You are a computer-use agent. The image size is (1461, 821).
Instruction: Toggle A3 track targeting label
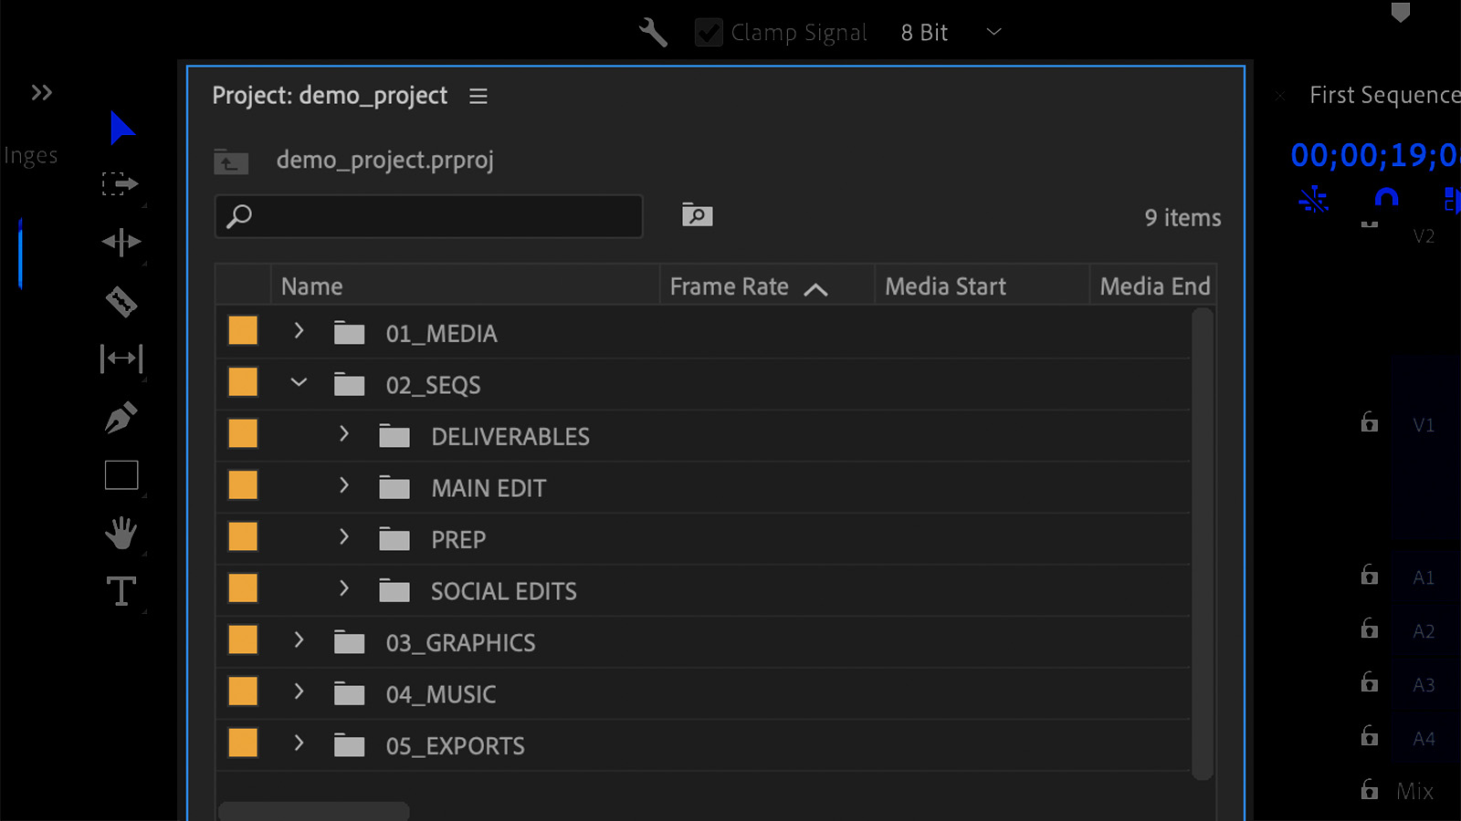1424,685
